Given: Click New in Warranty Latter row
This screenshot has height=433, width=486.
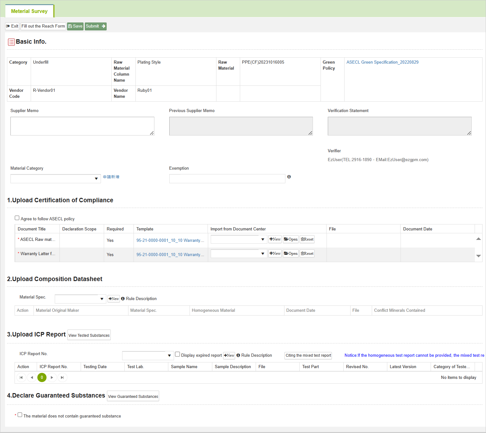Looking at the screenshot, I should click(275, 254).
